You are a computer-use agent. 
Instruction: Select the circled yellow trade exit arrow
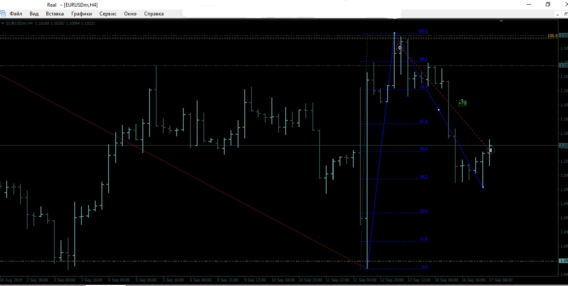490,150
